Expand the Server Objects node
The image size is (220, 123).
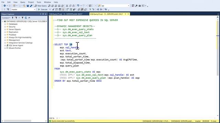pyautogui.click(x=5, y=29)
